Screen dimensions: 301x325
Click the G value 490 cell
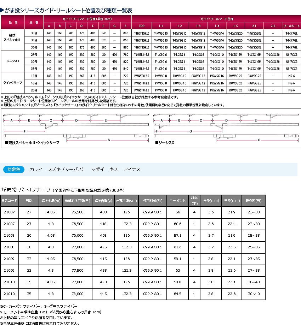[114, 54]
